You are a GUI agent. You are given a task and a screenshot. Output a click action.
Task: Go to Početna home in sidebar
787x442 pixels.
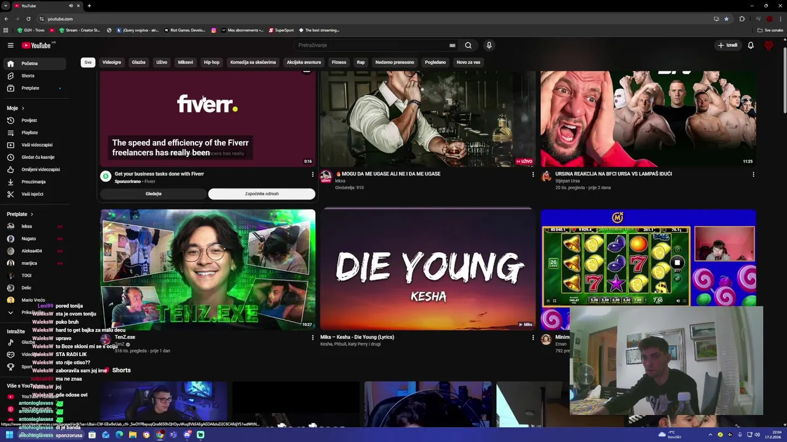pos(34,63)
